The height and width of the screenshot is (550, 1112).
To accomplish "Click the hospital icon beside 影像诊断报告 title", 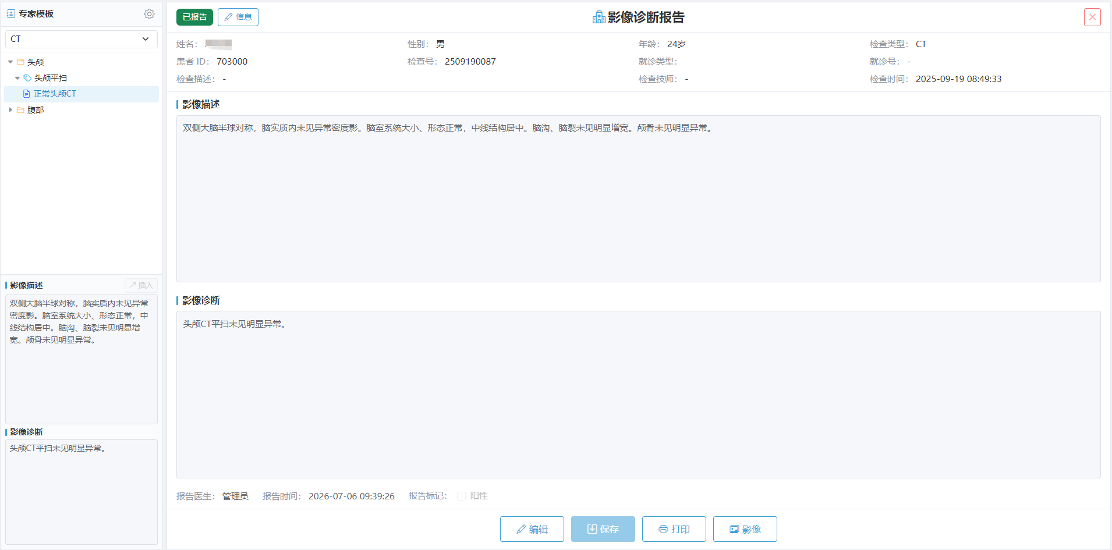I will point(599,17).
